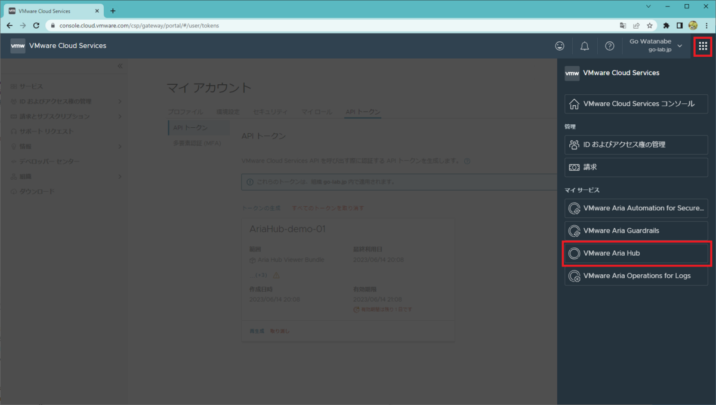Open VMware Aria Automation for Secure service
This screenshot has width=716, height=405.
click(x=636, y=208)
